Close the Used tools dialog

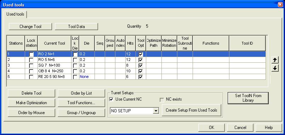coord(280,5)
